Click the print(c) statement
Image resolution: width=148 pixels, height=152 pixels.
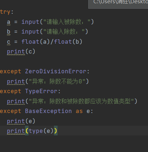click(x=21, y=52)
